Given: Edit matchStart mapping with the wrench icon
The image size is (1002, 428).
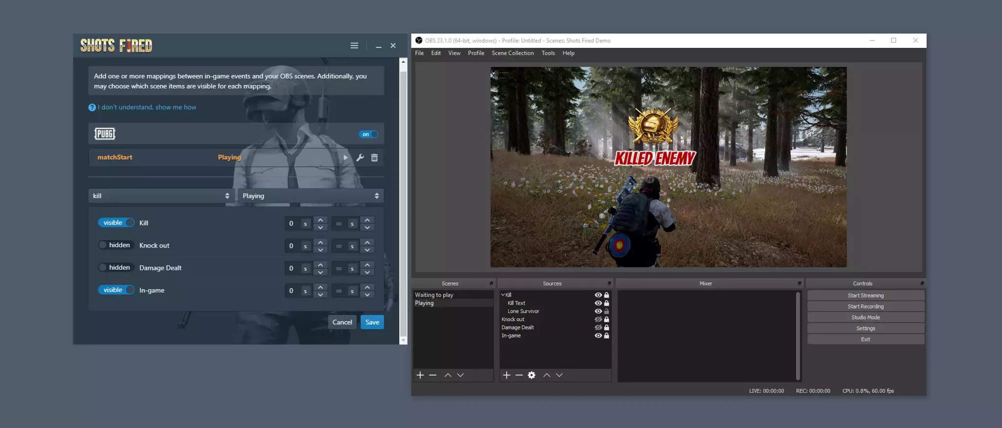Looking at the screenshot, I should click(x=360, y=157).
